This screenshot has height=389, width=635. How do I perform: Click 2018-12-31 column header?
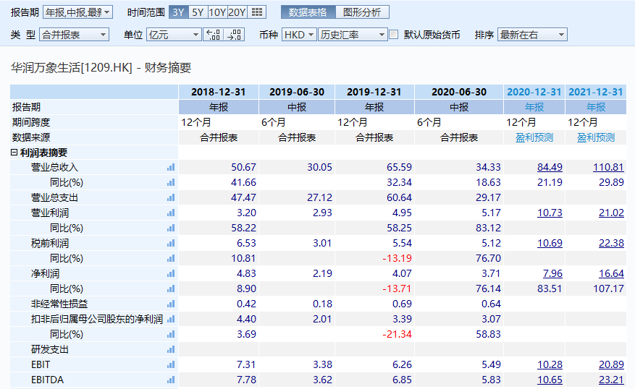point(218,92)
